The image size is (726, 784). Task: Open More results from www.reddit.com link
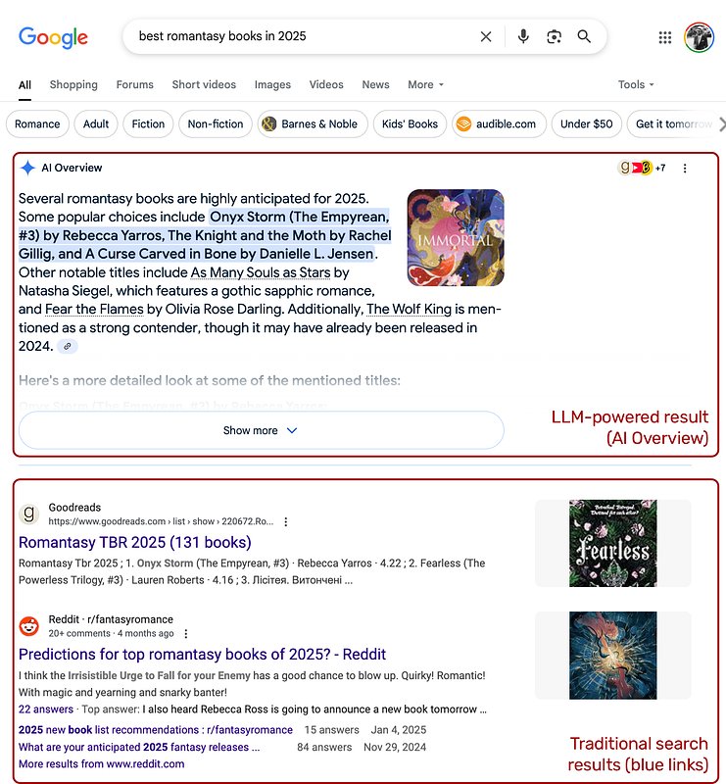(x=102, y=764)
